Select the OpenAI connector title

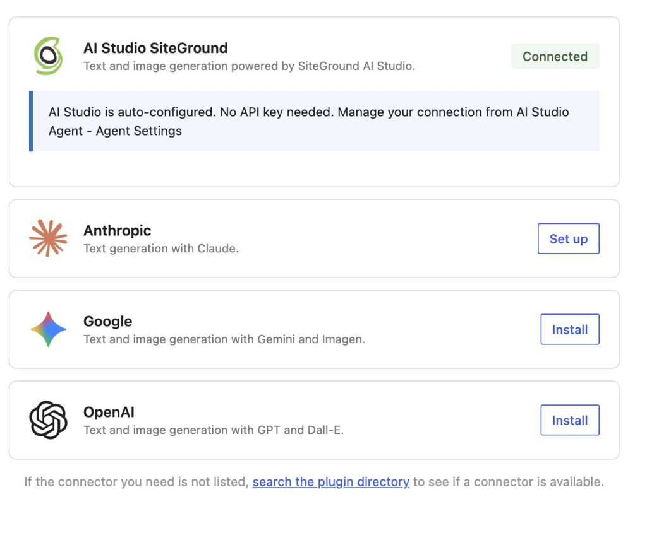pos(109,411)
